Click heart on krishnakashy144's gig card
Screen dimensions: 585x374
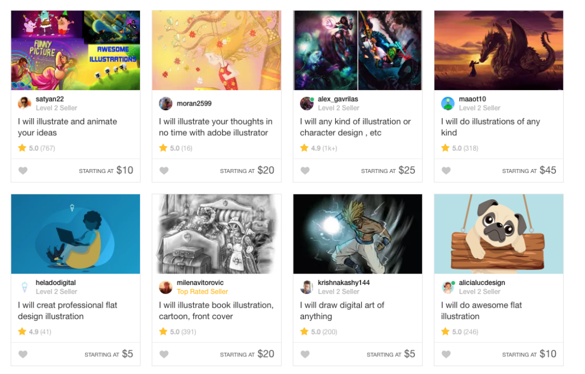(x=305, y=354)
